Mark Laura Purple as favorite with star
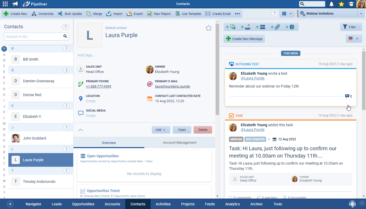This screenshot has width=366, height=209. [x=208, y=28]
